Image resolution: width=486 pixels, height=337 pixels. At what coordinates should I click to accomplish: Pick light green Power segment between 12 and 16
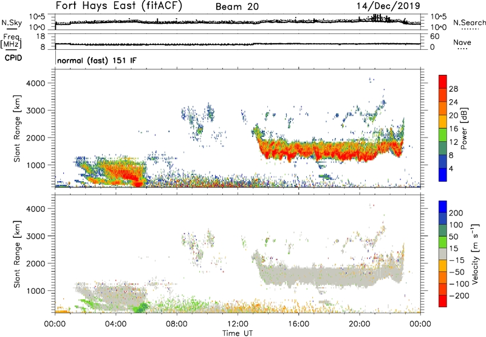pyautogui.click(x=443, y=135)
